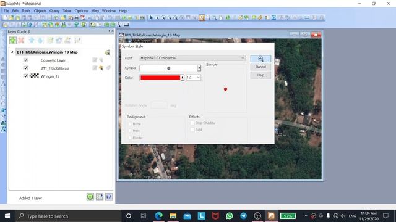This screenshot has height=222, width=396.
Task: Click the selectable icon on the B11_TitikKalibrasi layer
Action: tap(101, 68)
